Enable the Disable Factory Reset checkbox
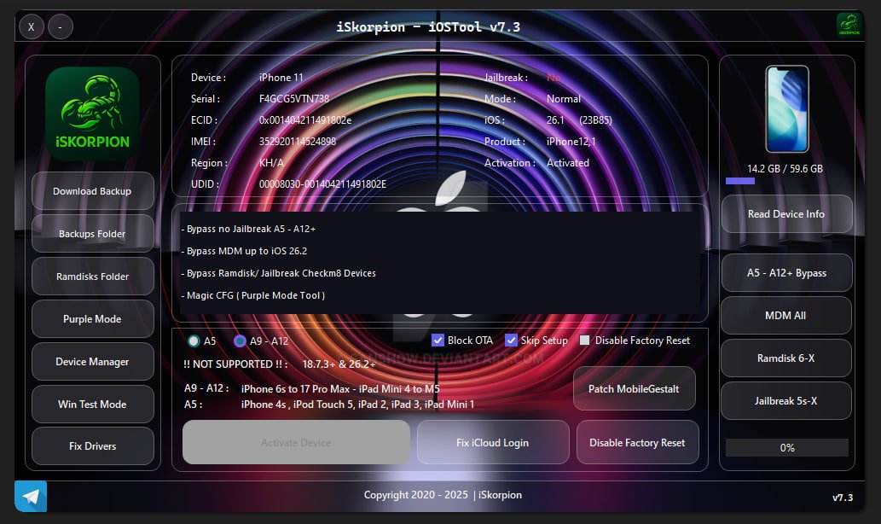This screenshot has width=881, height=524. coord(584,341)
